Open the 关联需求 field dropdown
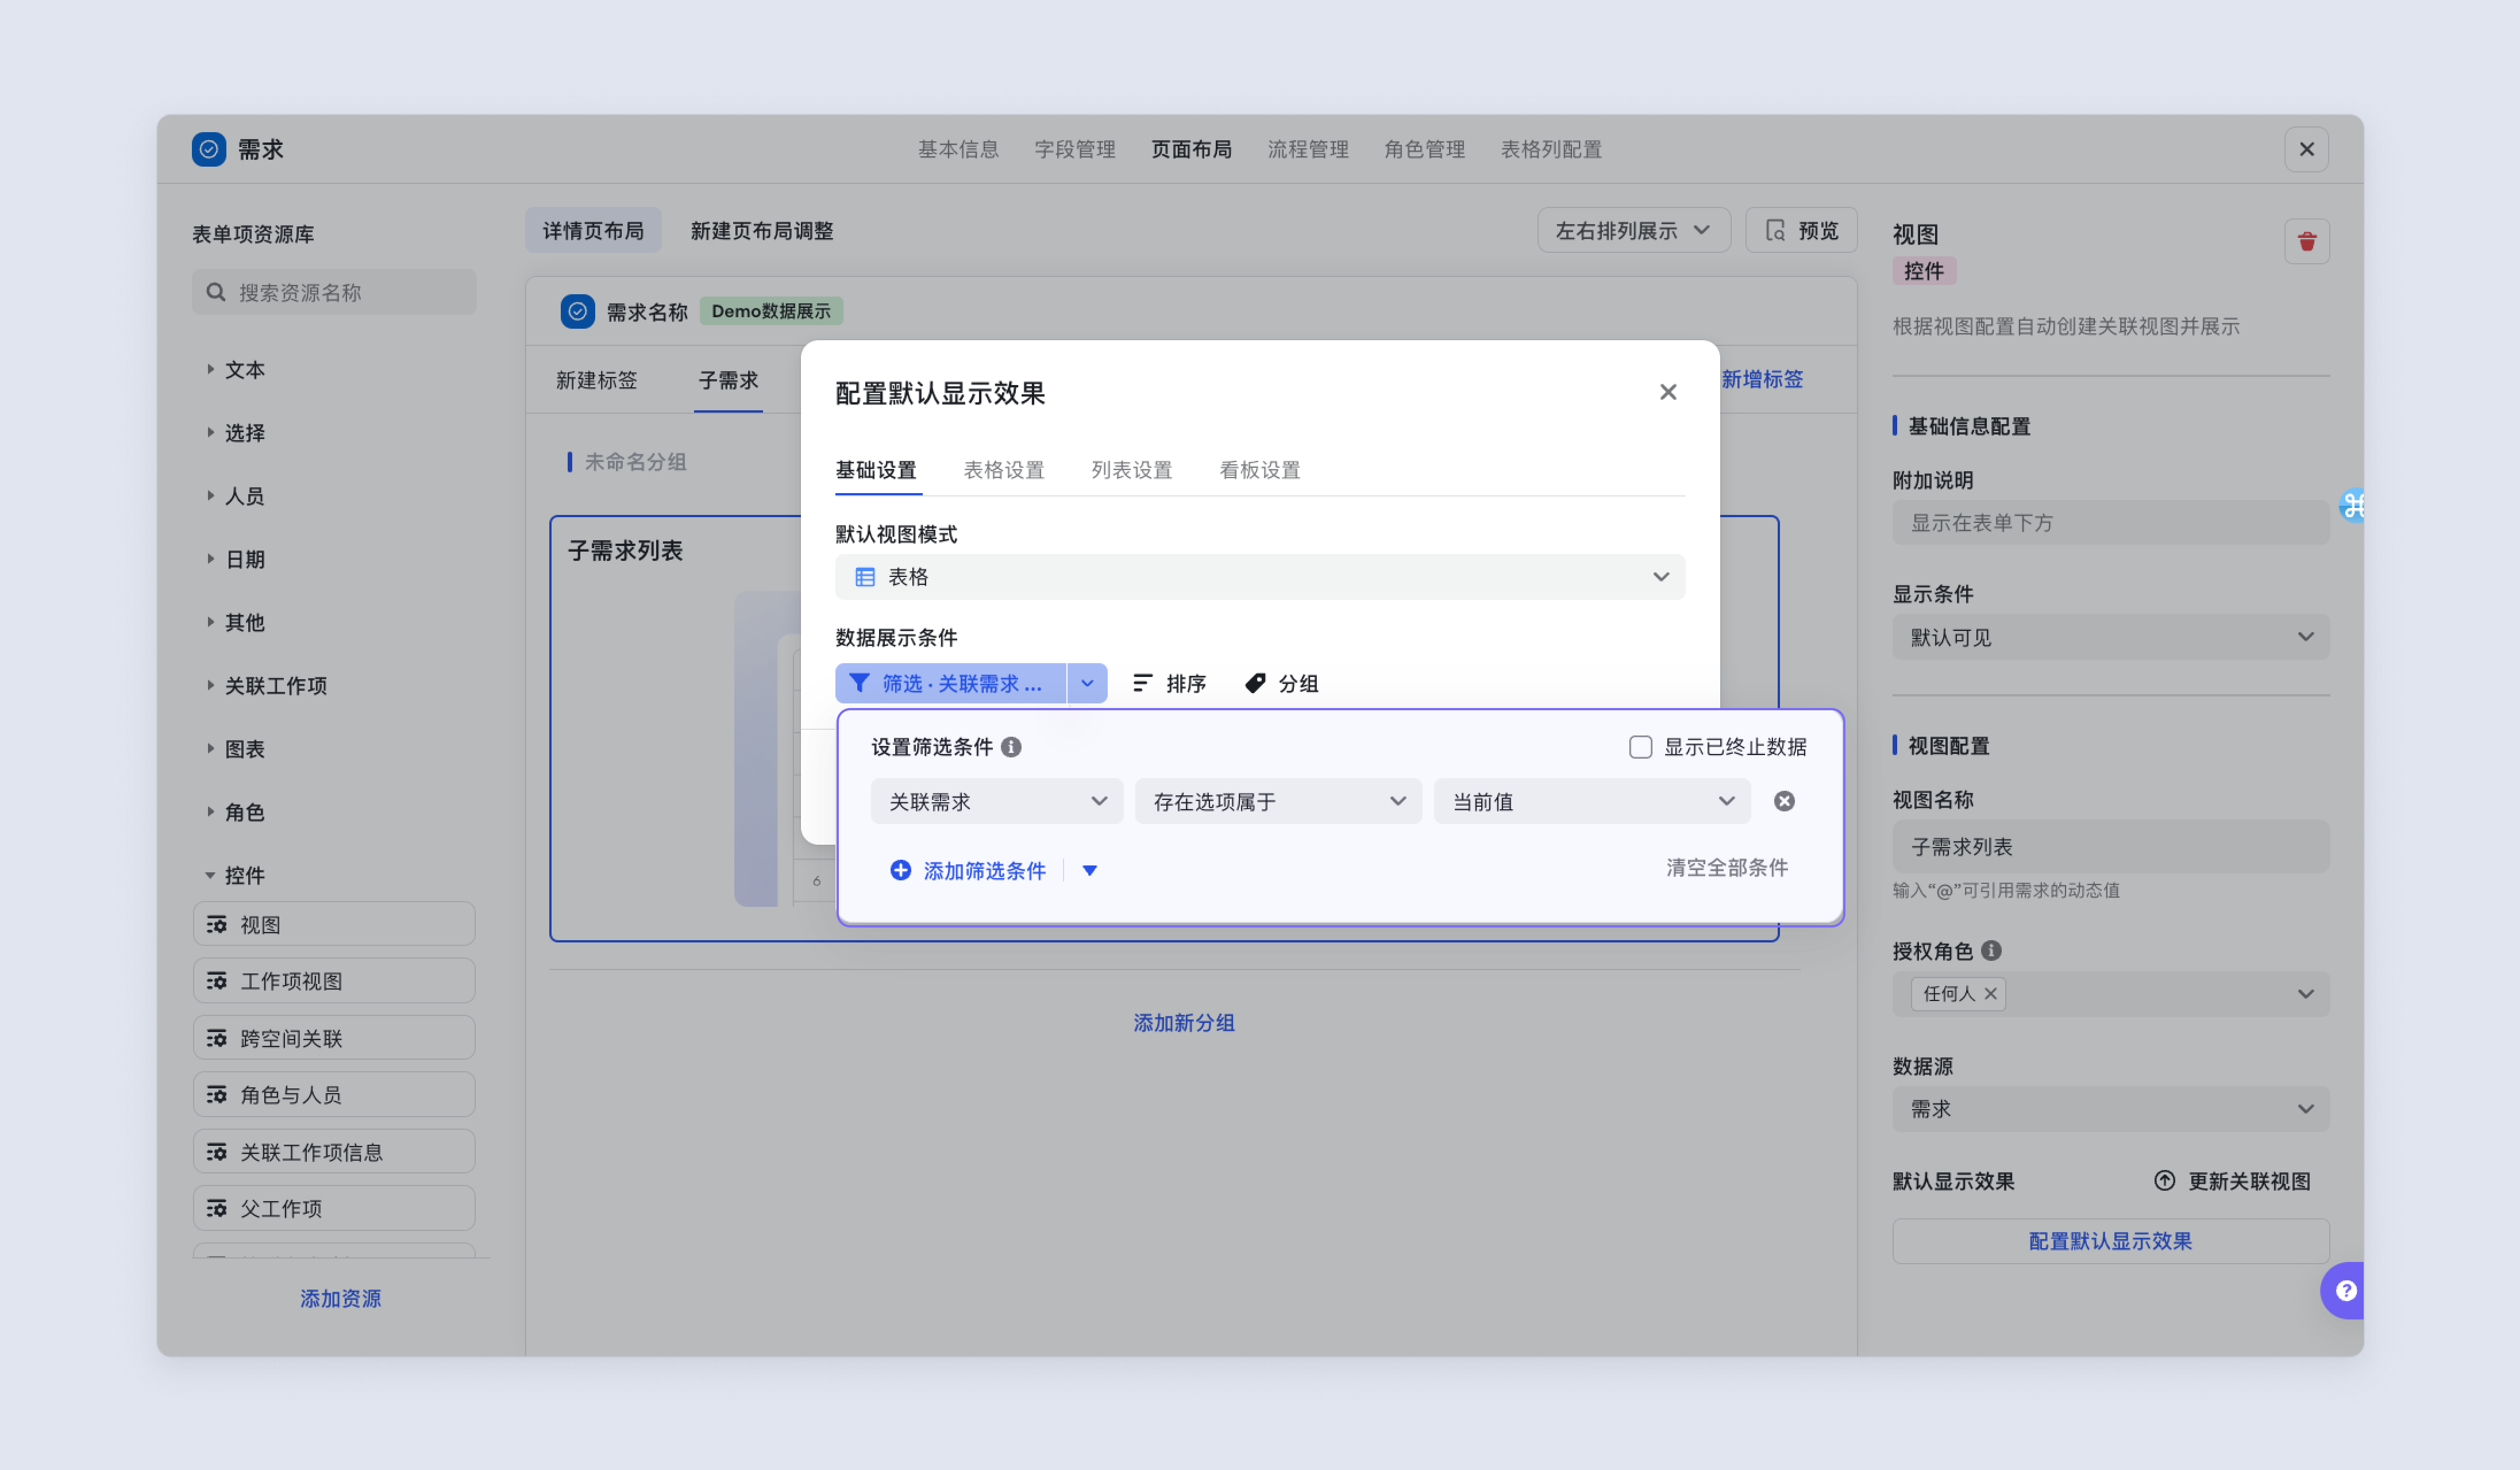2520x1470 pixels. click(996, 801)
